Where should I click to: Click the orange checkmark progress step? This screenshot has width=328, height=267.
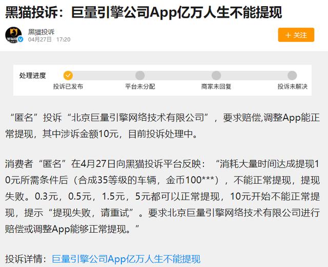click(68, 75)
